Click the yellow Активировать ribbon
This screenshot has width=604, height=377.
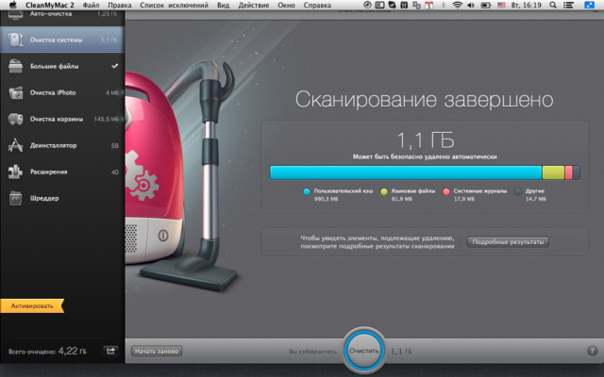click(32, 305)
